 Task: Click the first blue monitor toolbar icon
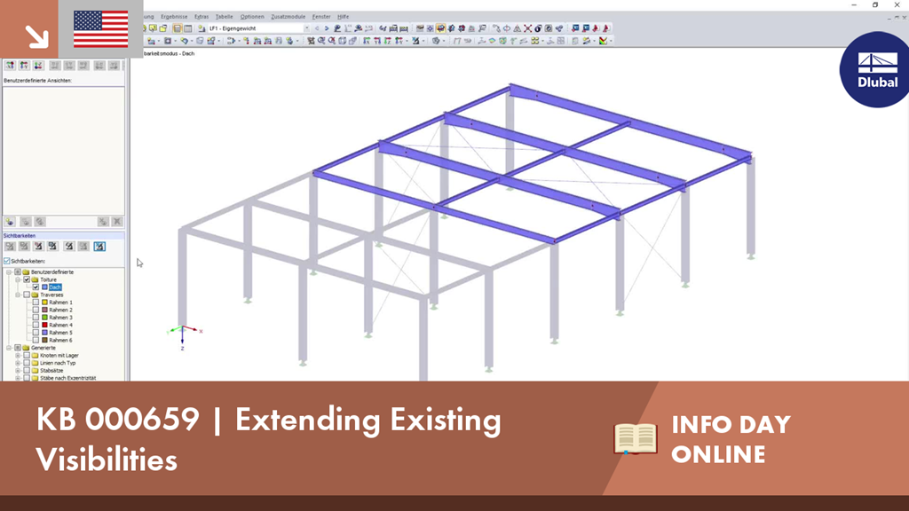[x=575, y=28]
